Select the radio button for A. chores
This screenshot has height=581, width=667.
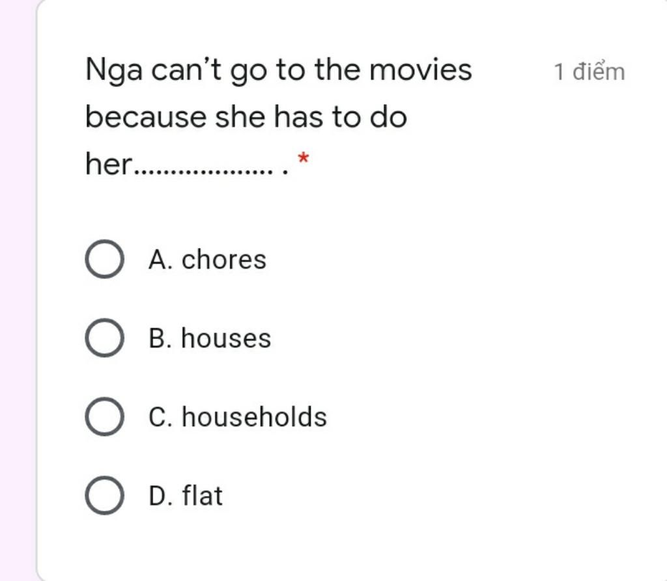[x=105, y=259]
